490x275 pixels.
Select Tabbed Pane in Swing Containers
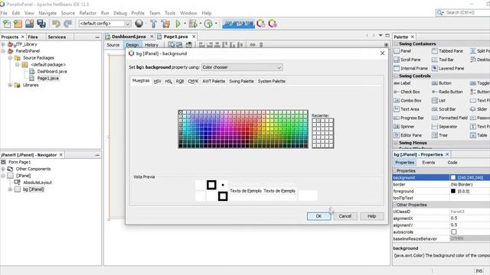coord(447,51)
